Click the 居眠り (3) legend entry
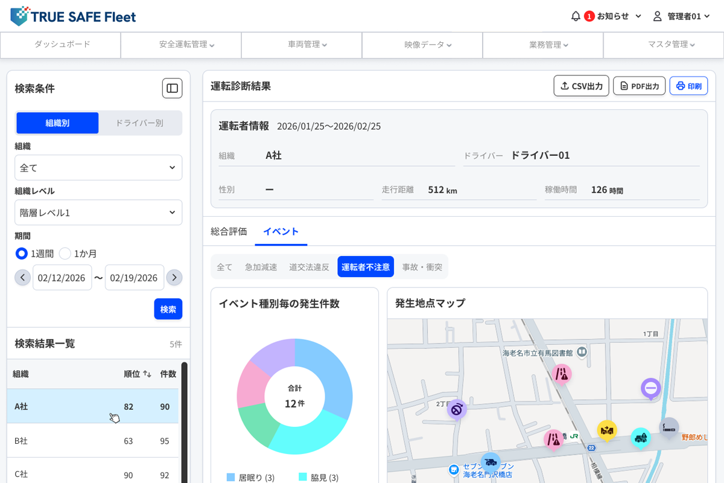Screen dimensions: 724x483 coord(250,478)
